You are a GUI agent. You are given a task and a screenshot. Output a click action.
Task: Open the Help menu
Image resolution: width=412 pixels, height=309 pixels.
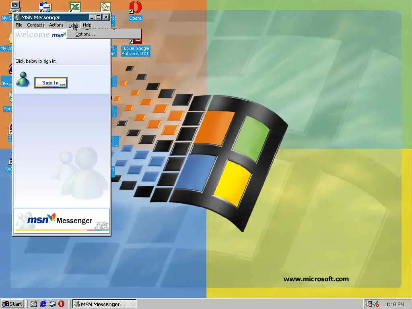(87, 25)
